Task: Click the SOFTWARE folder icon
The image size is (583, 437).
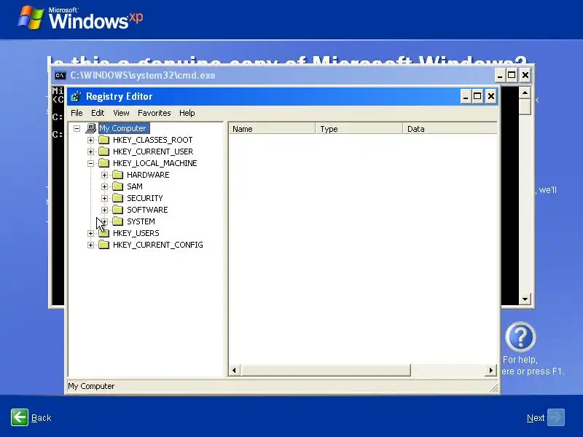Action: 118,210
